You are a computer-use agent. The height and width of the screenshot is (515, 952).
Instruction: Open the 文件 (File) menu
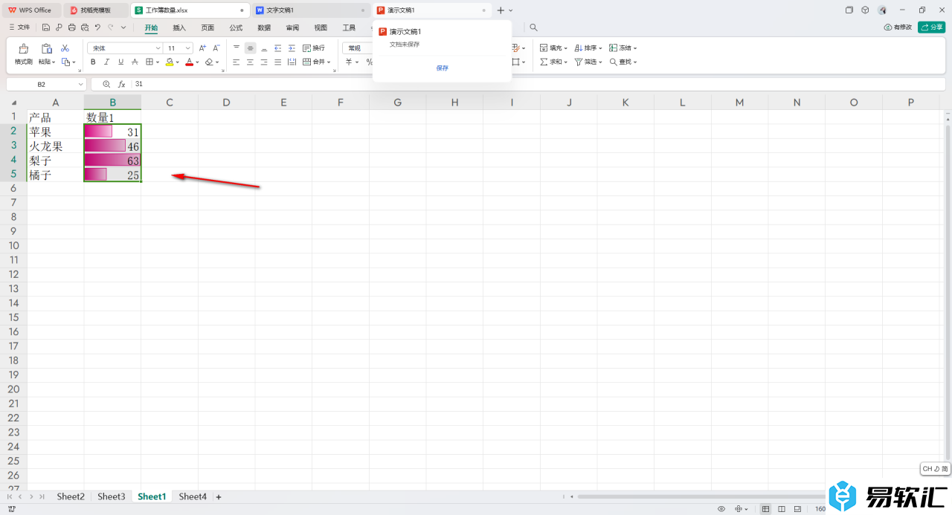click(x=19, y=27)
